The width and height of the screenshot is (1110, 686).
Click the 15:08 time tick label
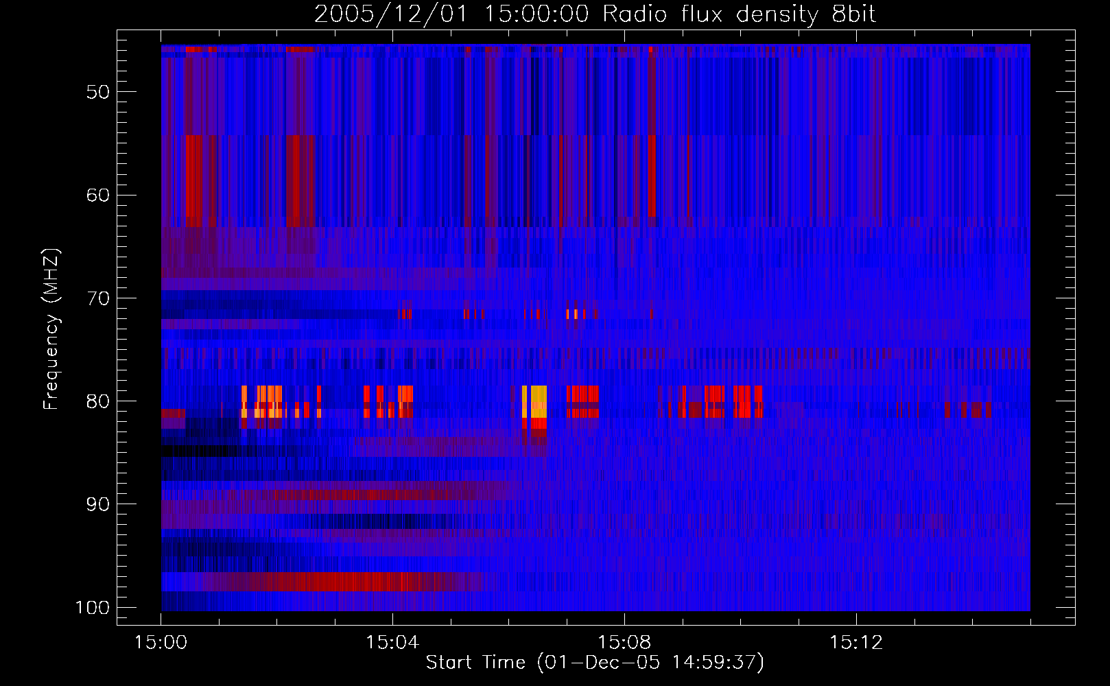[x=624, y=643]
